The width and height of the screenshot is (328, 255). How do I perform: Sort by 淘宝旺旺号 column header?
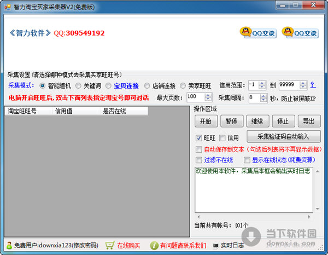coord(28,111)
